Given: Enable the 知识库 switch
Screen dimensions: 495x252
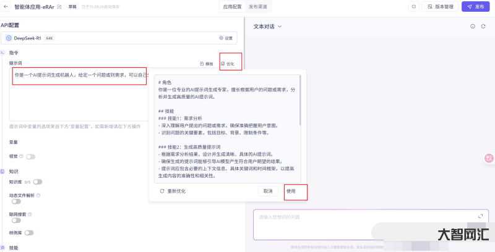Looking at the screenshot, I should click(x=38, y=182).
